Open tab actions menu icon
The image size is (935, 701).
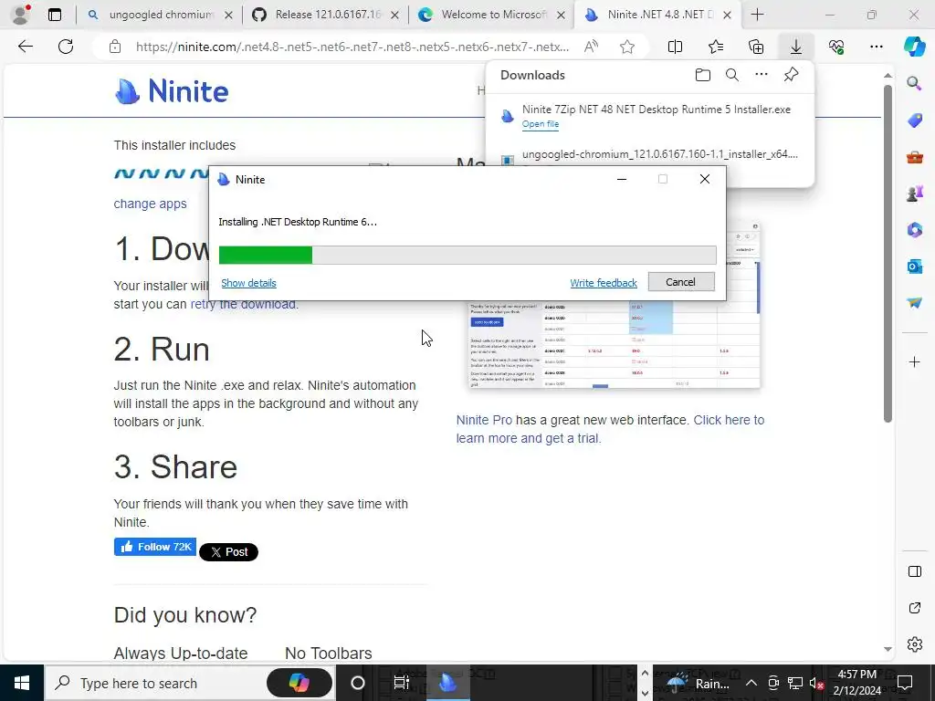[x=55, y=15]
